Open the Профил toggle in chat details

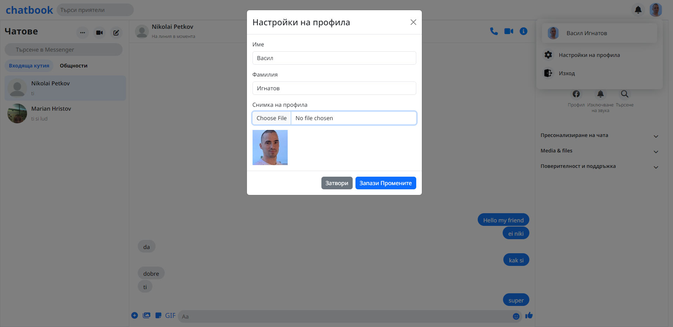576,94
